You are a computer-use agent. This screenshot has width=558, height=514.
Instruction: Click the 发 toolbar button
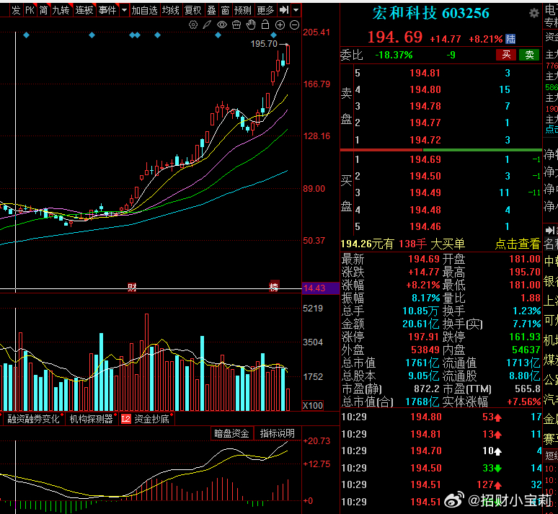point(16,10)
